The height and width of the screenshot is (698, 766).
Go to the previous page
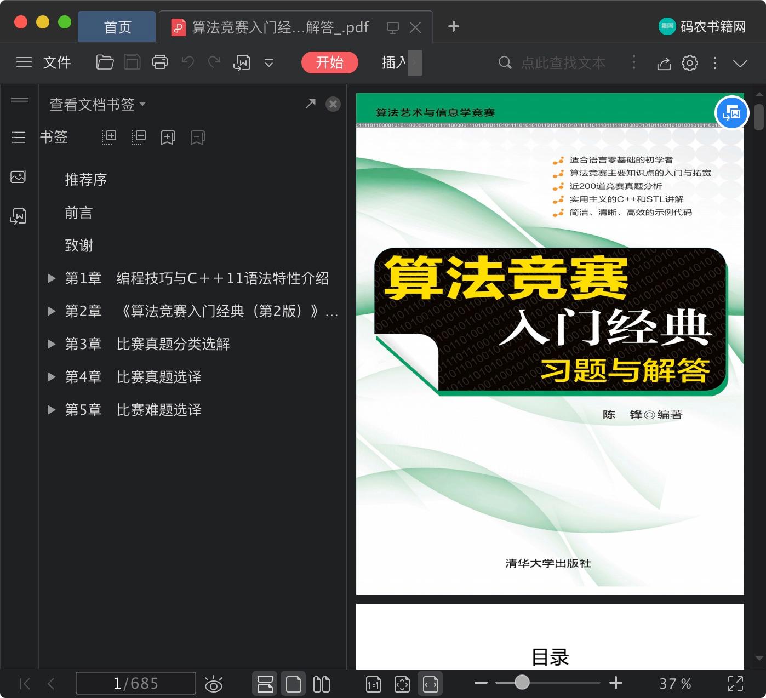tap(51, 684)
